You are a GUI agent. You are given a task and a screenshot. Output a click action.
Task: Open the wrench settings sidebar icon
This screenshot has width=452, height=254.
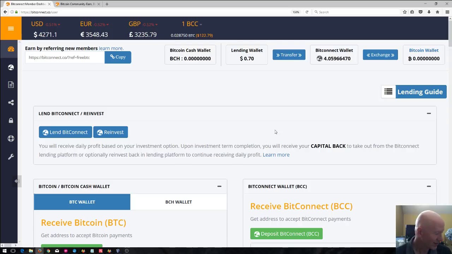pos(11,156)
